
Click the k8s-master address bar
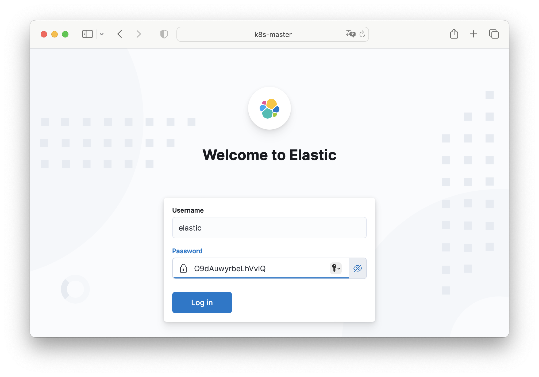(273, 34)
